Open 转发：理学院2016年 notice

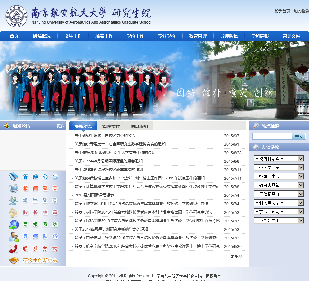[x=142, y=203]
